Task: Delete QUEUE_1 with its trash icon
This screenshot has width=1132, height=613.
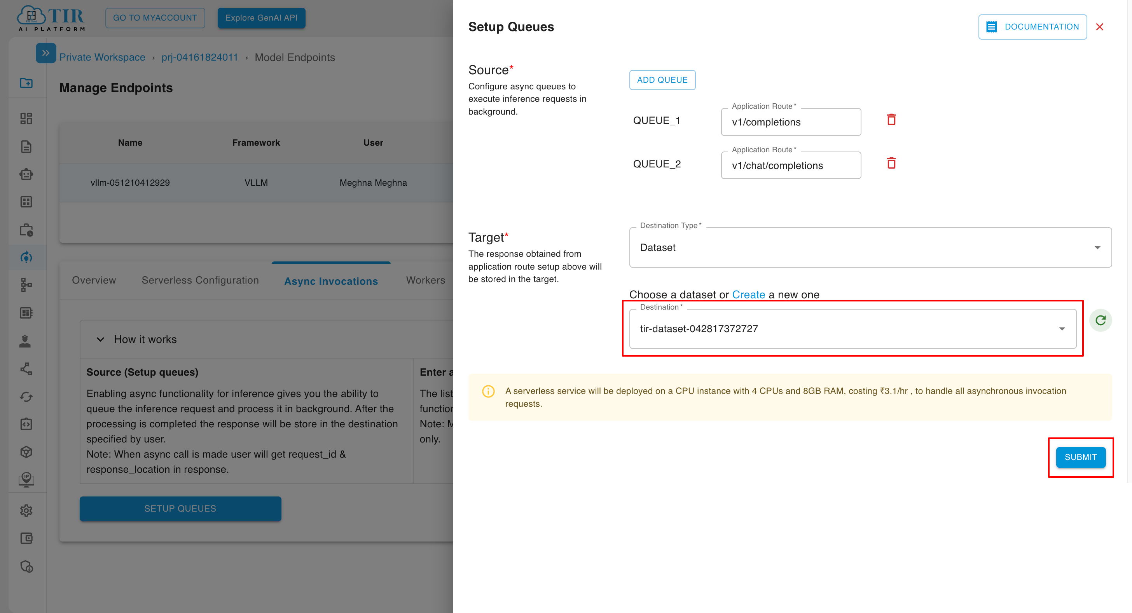Action: (x=891, y=119)
